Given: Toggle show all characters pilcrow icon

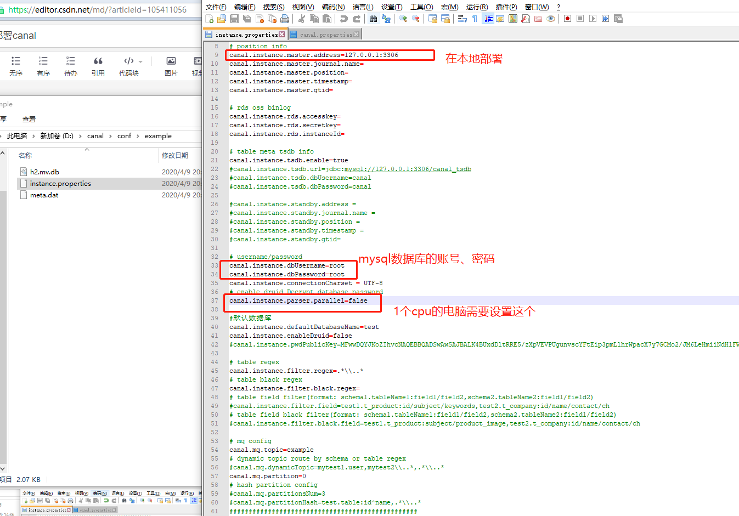Looking at the screenshot, I should 475,19.
